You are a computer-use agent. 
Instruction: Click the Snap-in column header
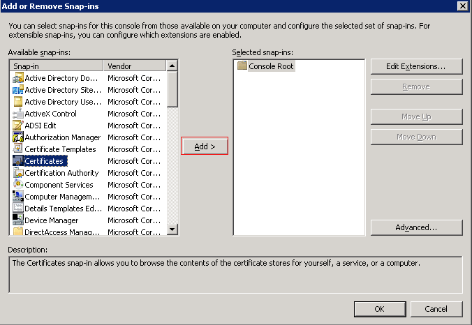click(57, 66)
